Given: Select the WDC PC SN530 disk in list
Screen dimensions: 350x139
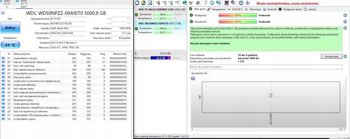Looking at the screenshot, I should click(x=159, y=14).
